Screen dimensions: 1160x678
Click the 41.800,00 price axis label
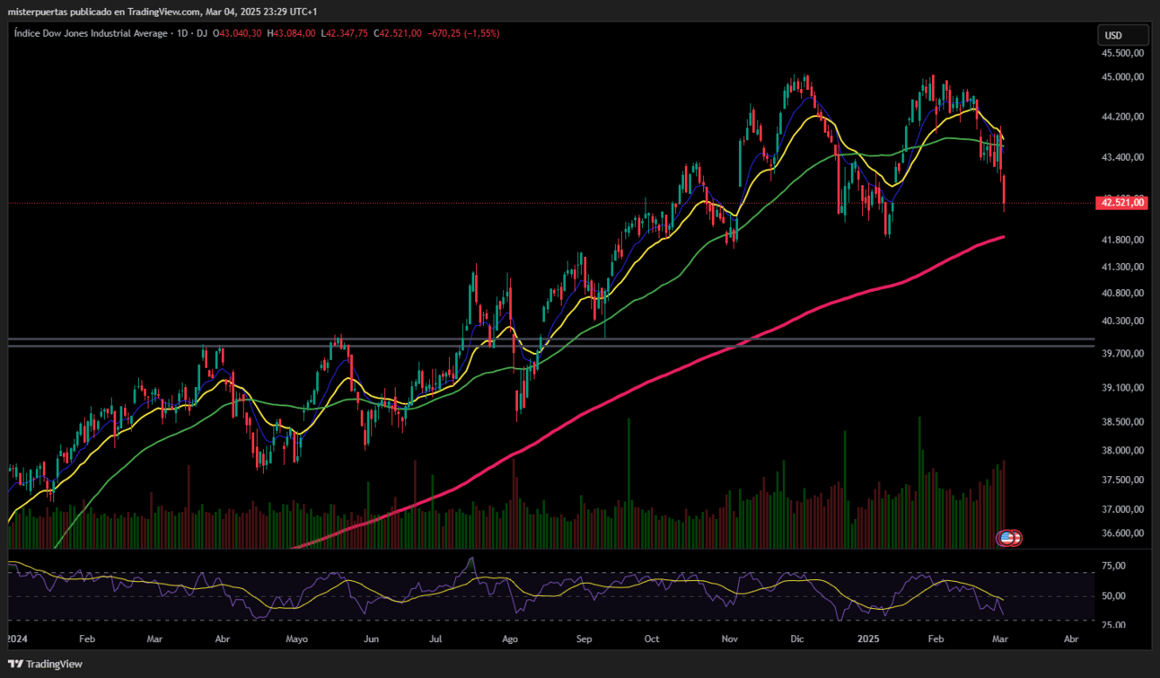click(1123, 241)
